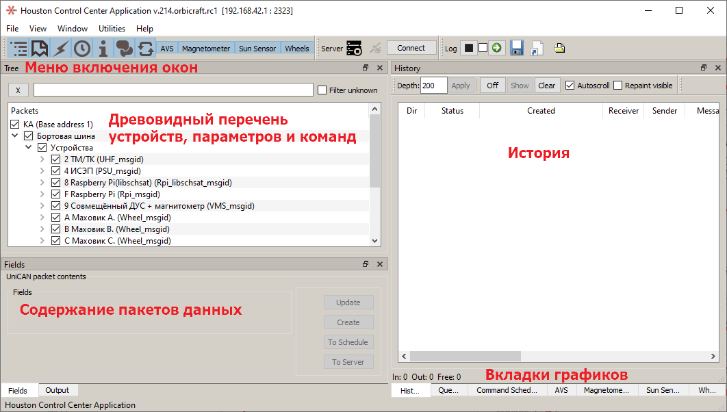This screenshot has height=412, width=727.
Task: Click the chat bubbles toolbar icon
Action: click(125, 48)
